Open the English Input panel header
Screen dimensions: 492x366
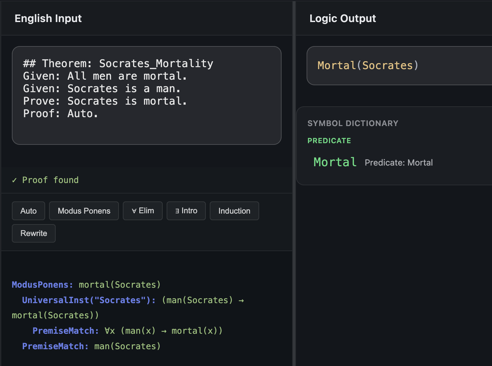tap(48, 18)
